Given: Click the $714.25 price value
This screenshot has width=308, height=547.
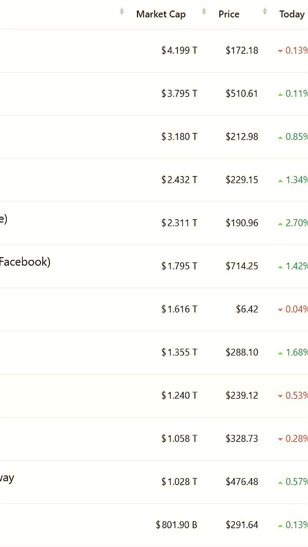Looking at the screenshot, I should (242, 266).
